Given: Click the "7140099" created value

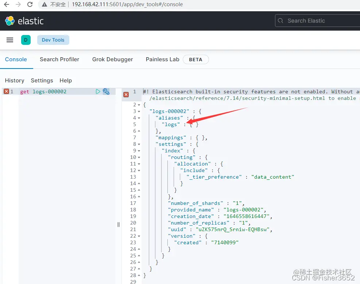Looking at the screenshot, I should pyautogui.click(x=225, y=242).
